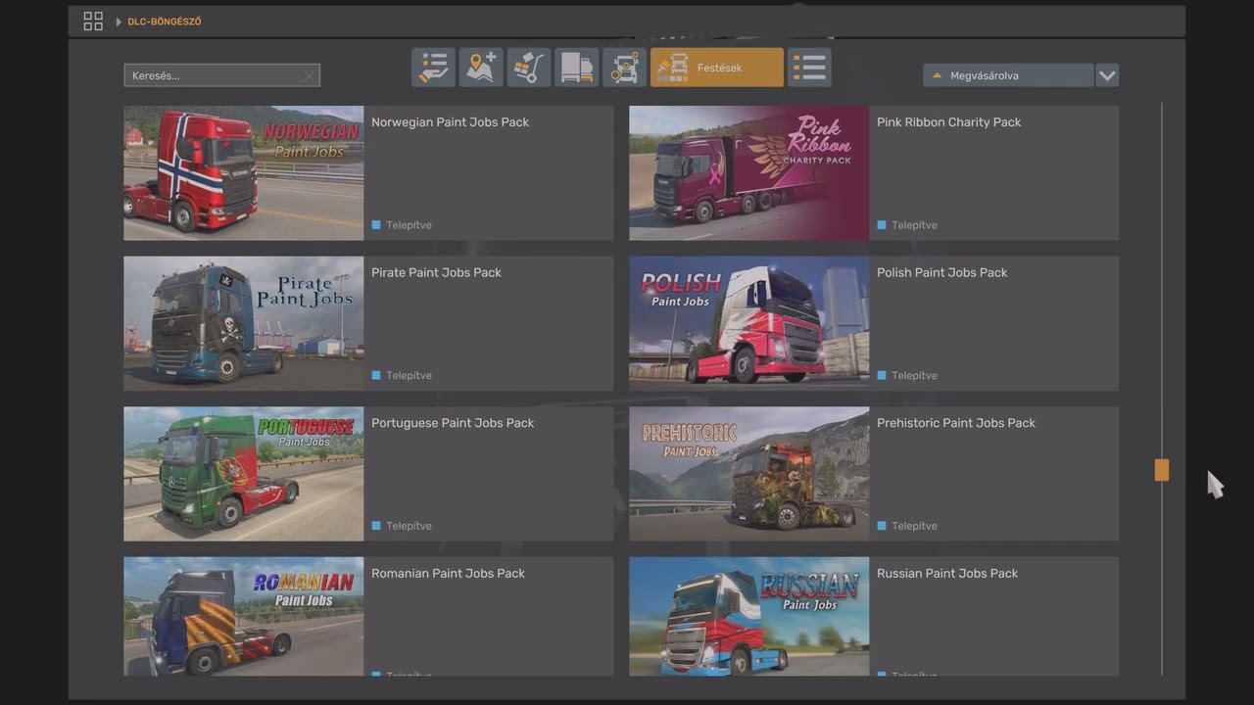Open the Polish Paint Jobs Pack thumbnail
The height and width of the screenshot is (705, 1254).
[749, 324]
